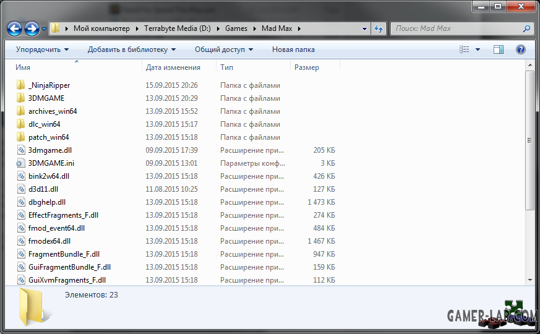Screen dimensions: 540x334
Task: Click type Параметры конф... cell
Action: tap(253, 163)
